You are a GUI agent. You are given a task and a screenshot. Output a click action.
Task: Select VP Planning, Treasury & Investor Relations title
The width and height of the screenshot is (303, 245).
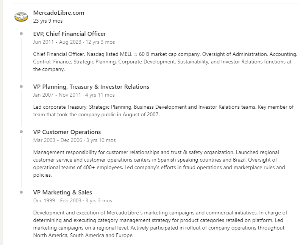(91, 87)
